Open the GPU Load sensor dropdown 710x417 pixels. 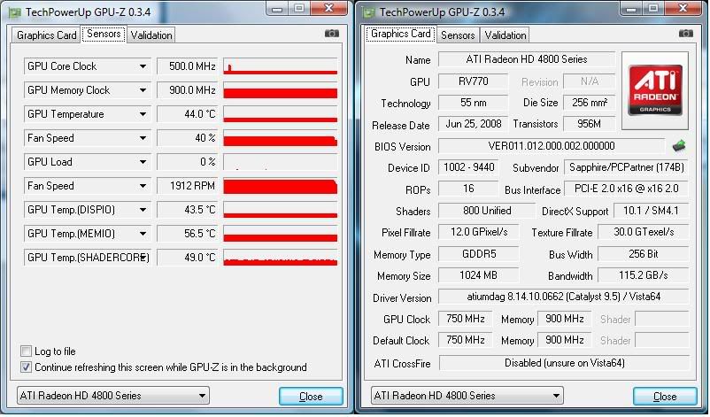pyautogui.click(x=143, y=162)
